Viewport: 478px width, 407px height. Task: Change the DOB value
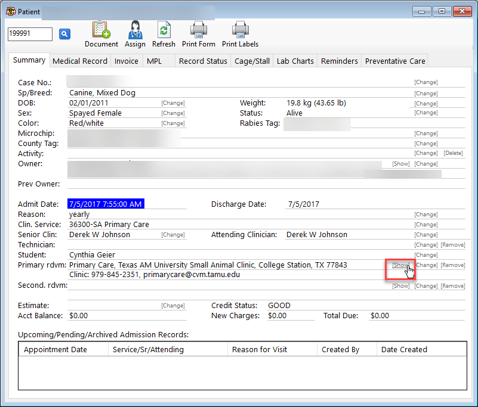point(173,103)
